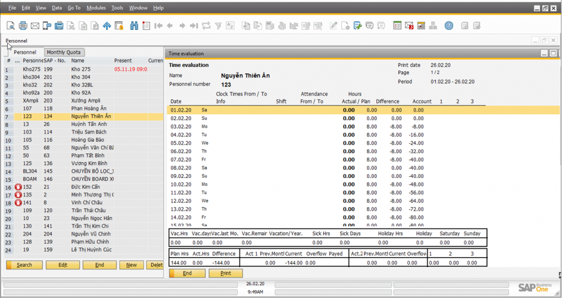Click the Refresh record toolbar icon
This screenshot has height=298, width=562.
click(206, 26)
